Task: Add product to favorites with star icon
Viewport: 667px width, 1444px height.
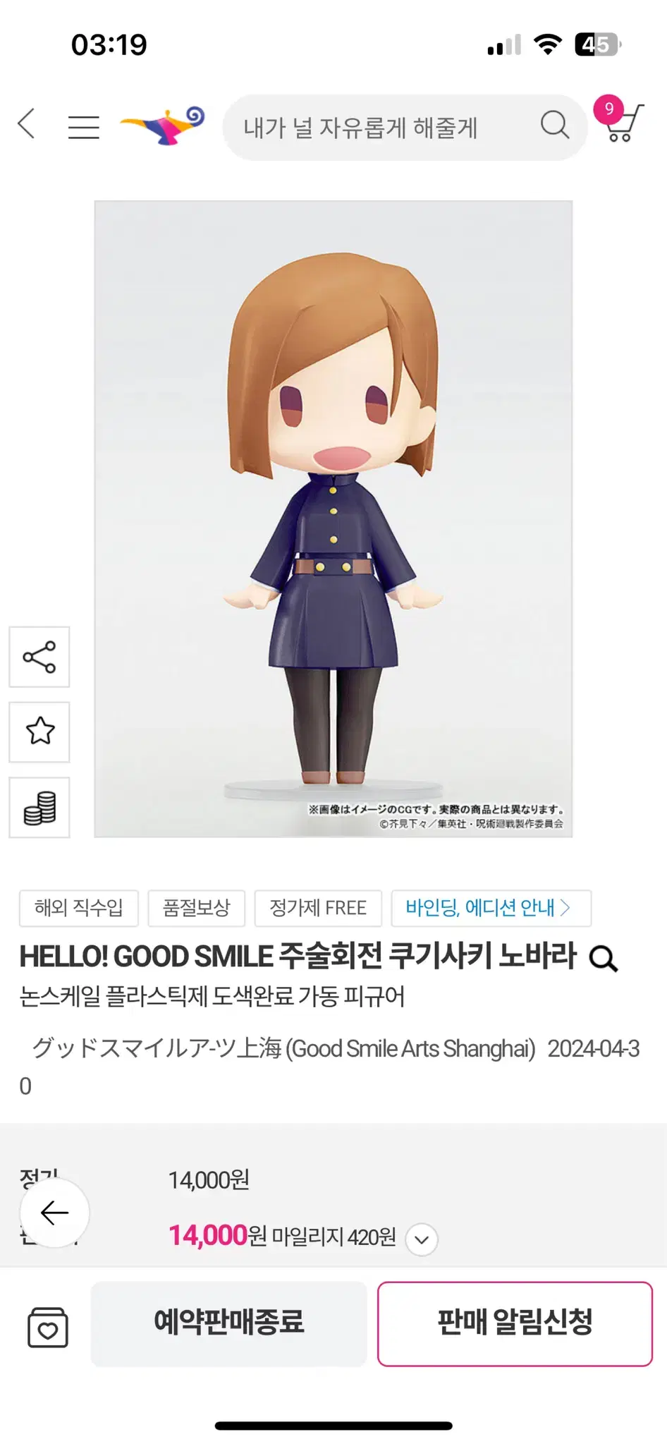Action: tap(39, 732)
